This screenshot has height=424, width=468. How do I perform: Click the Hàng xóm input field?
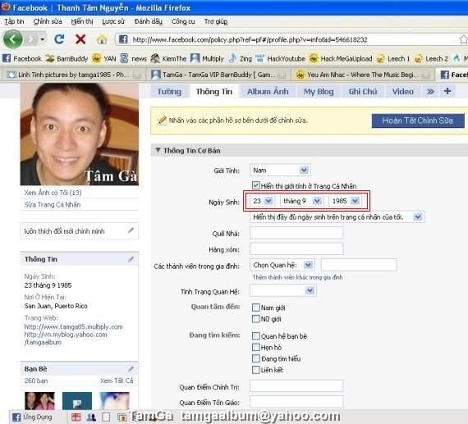click(x=296, y=249)
